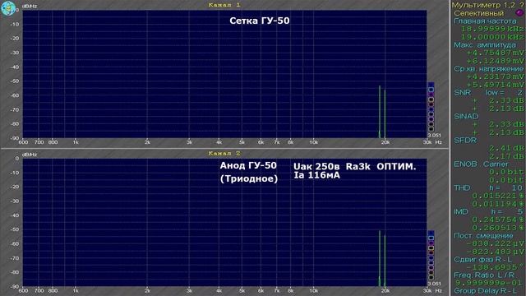This screenshot has width=526, height=296.
Task: Select the -838.222 µV offset value
Action: [495, 243]
